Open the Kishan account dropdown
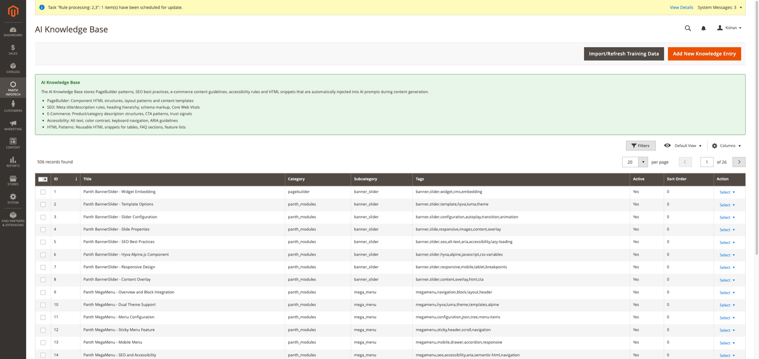 [729, 28]
